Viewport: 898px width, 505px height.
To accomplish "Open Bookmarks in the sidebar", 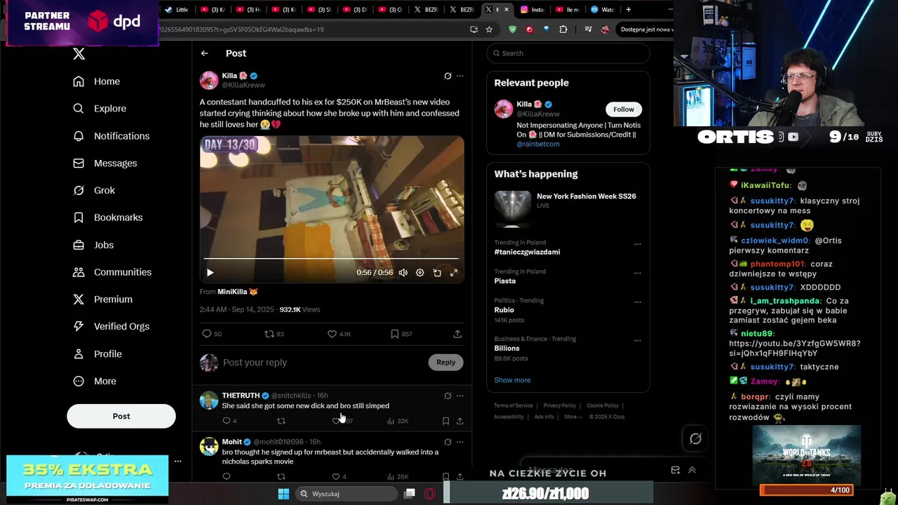I will [108, 217].
